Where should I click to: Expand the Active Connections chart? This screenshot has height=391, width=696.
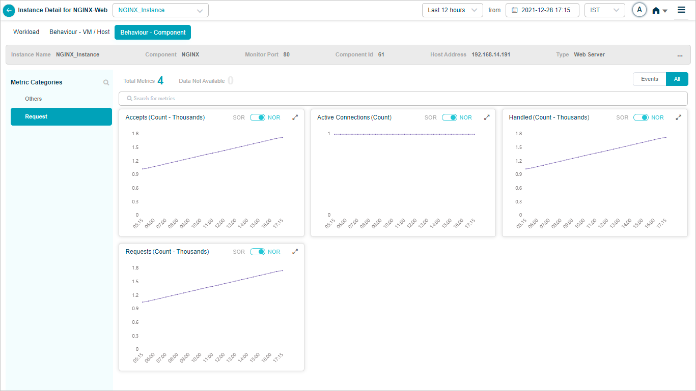coord(487,117)
